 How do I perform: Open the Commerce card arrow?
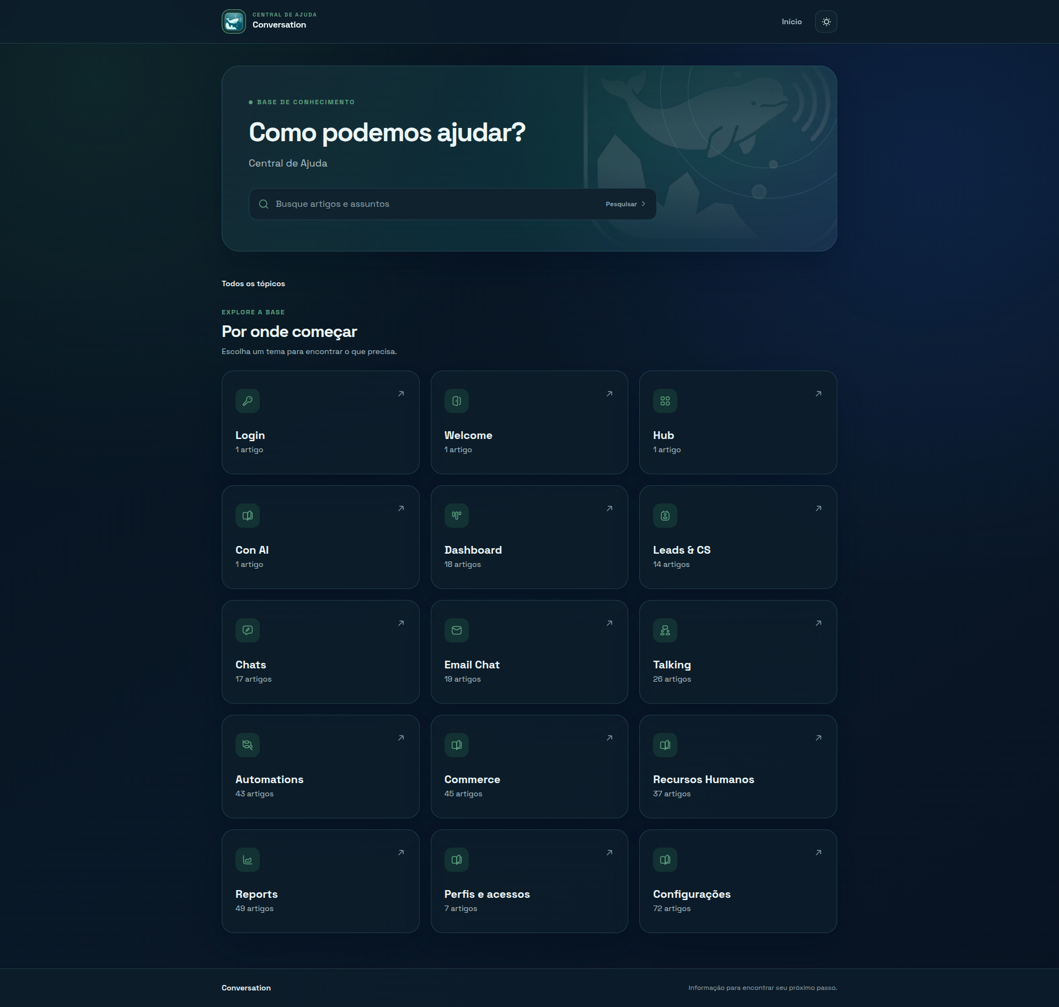tap(609, 738)
